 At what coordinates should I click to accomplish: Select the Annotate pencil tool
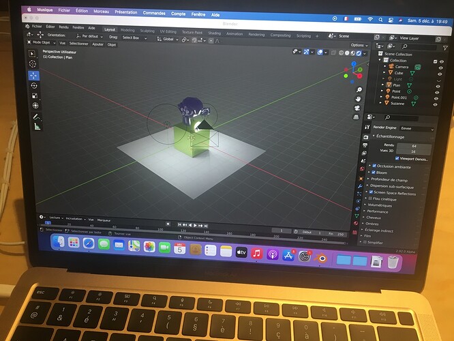[37, 117]
